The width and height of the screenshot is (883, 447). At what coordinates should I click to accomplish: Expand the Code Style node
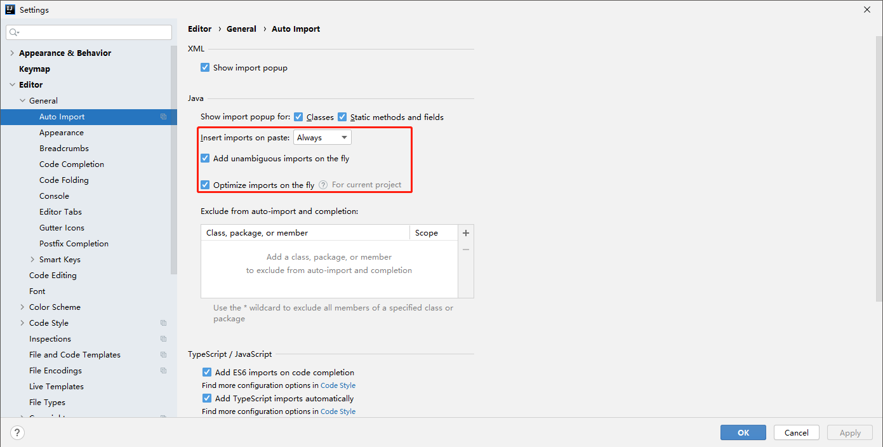point(22,323)
